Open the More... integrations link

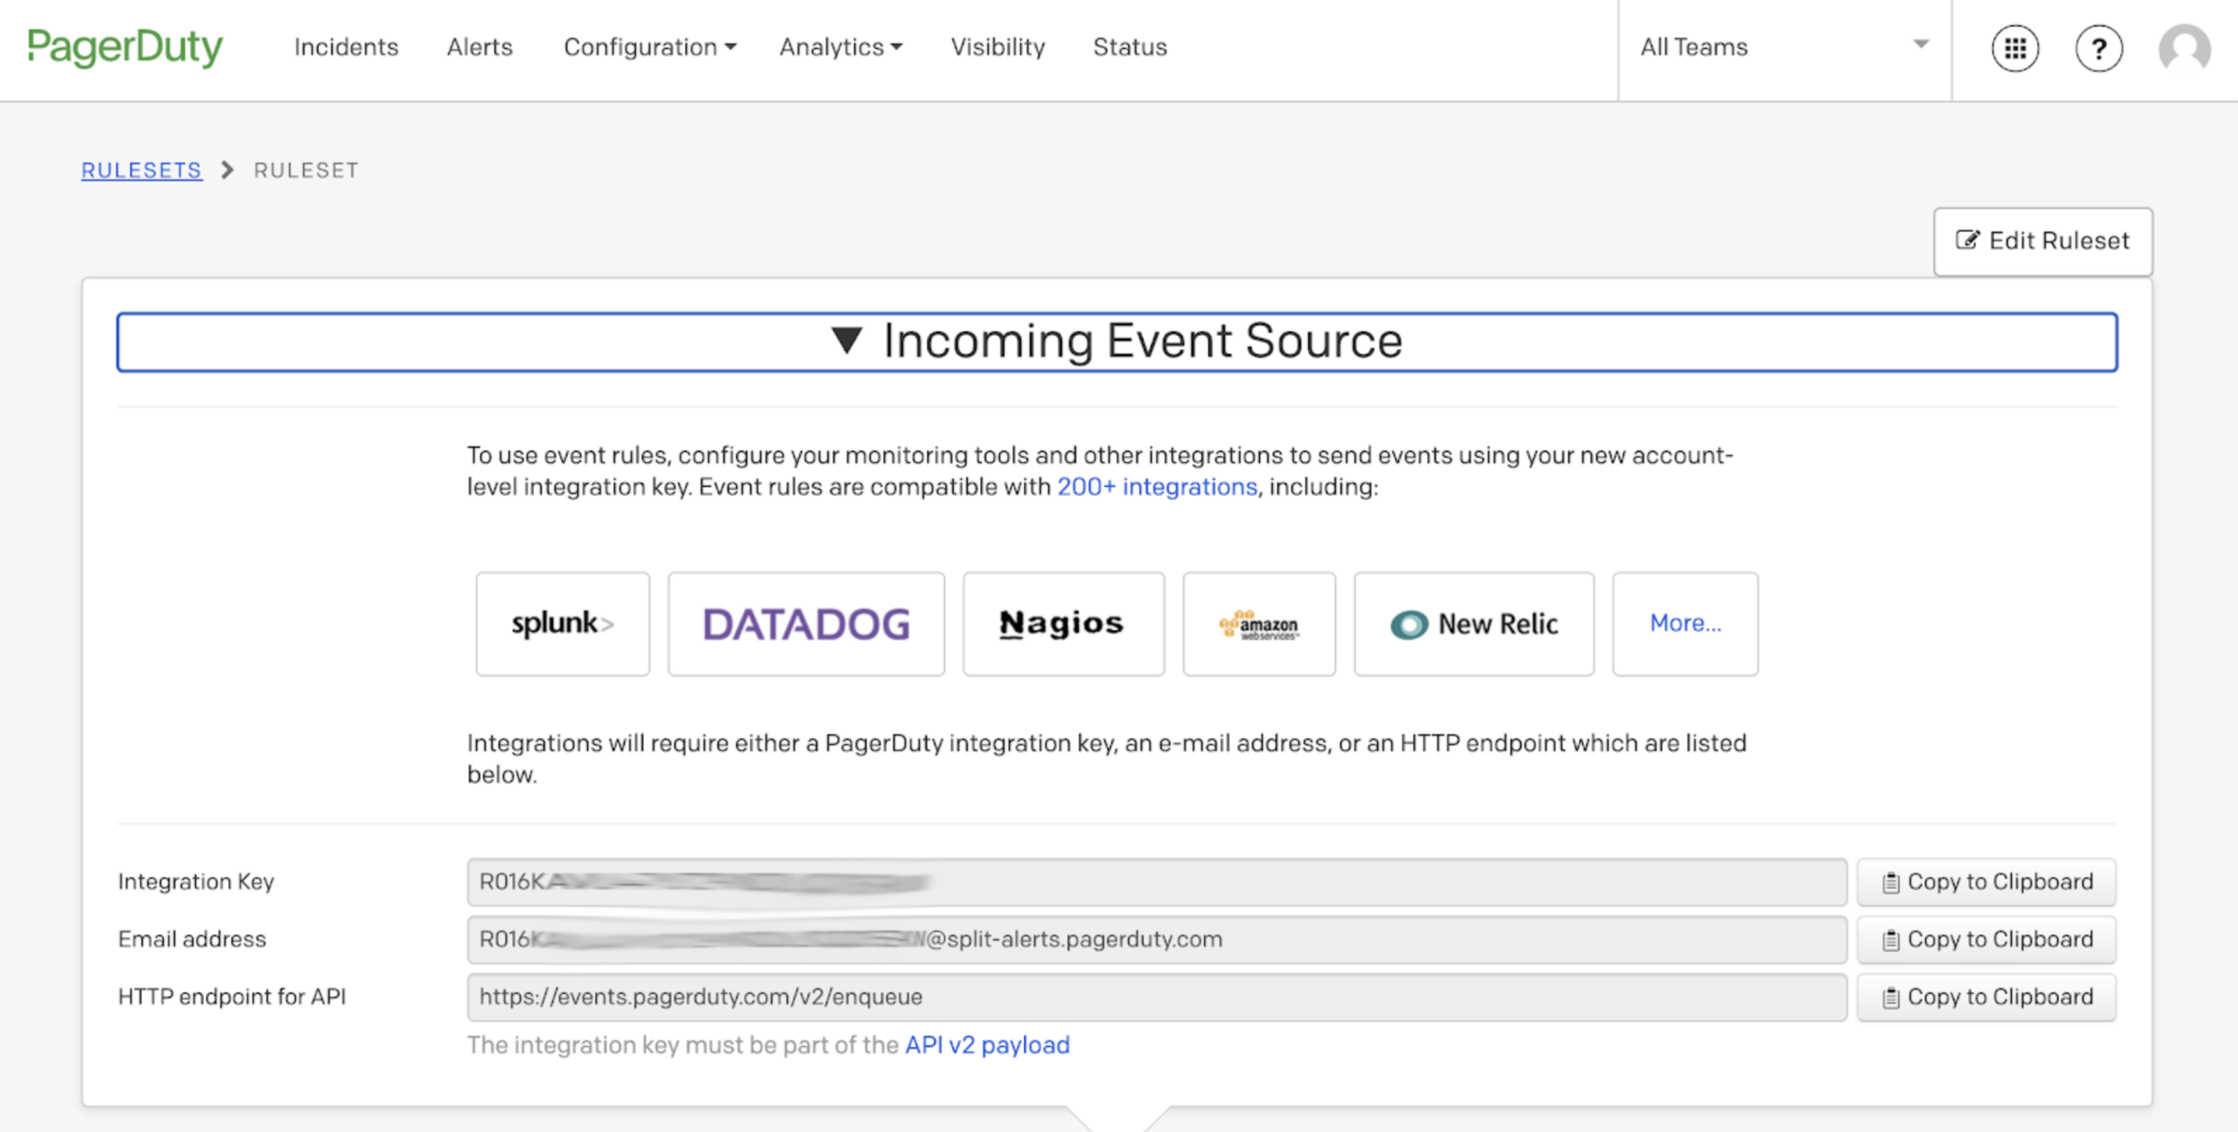[x=1685, y=623]
